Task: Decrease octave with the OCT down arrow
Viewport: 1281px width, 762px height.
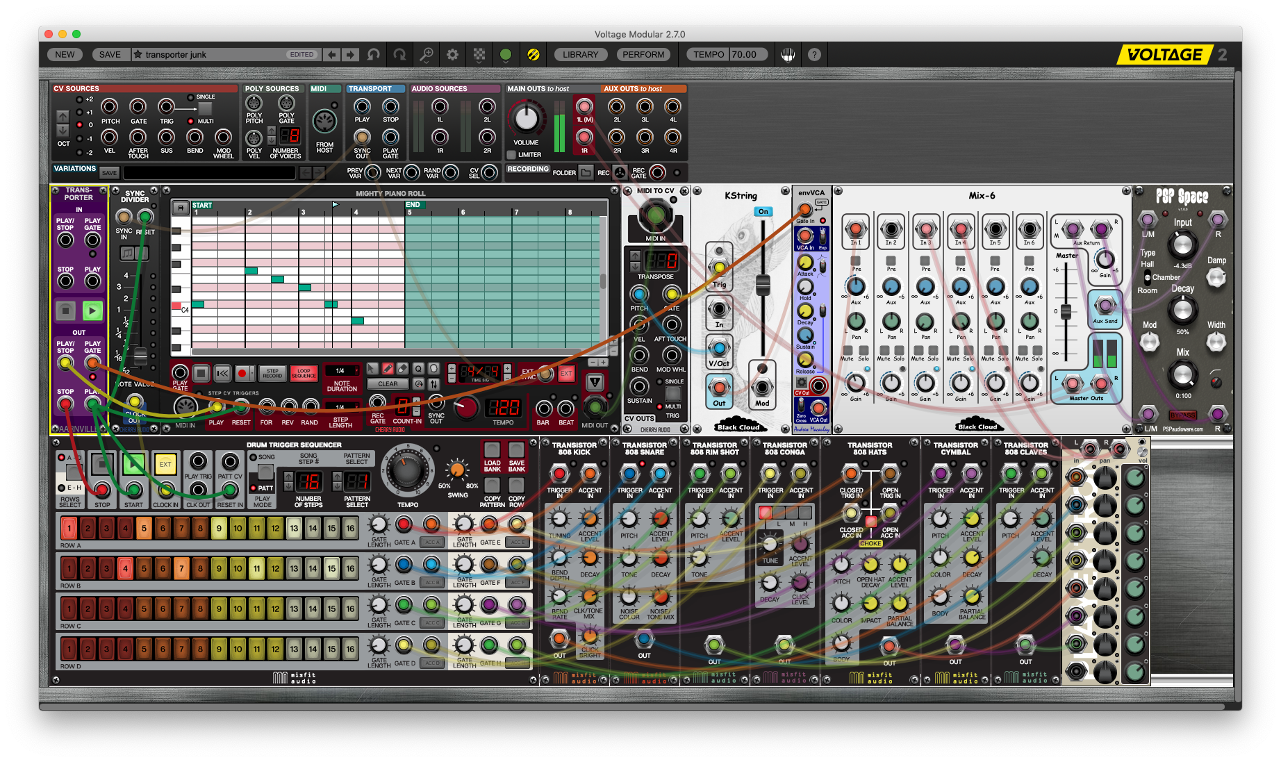Action: 63,130
